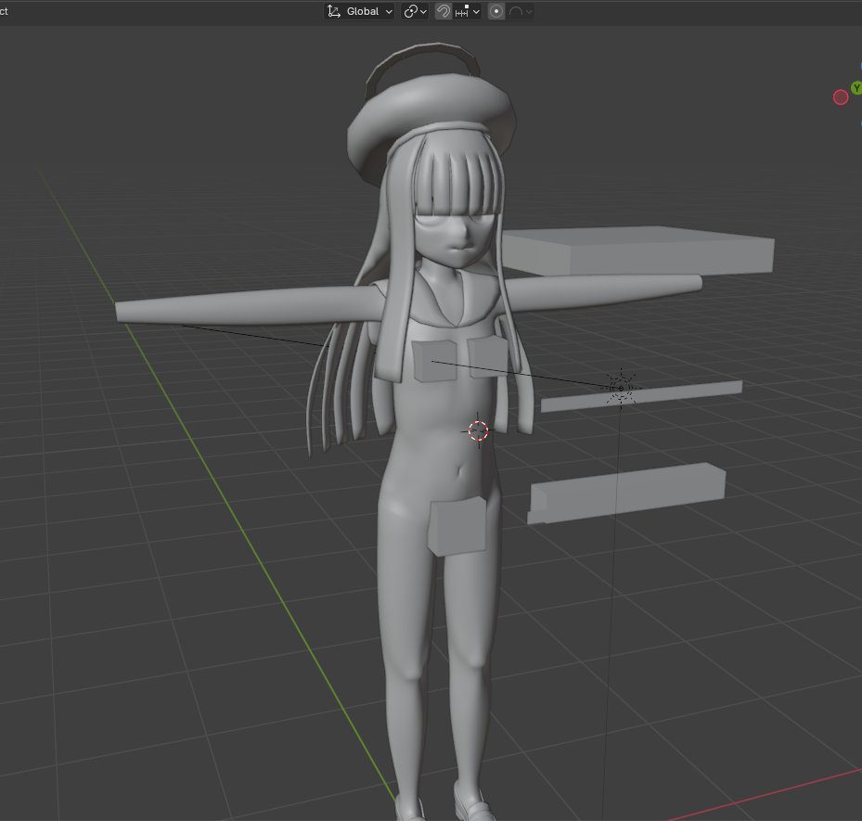The width and height of the screenshot is (862, 821).
Task: Select the large flat box beside the head
Action: point(638,250)
